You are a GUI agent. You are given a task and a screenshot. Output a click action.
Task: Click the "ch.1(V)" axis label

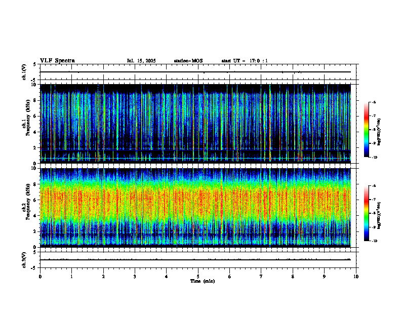tap(24, 72)
